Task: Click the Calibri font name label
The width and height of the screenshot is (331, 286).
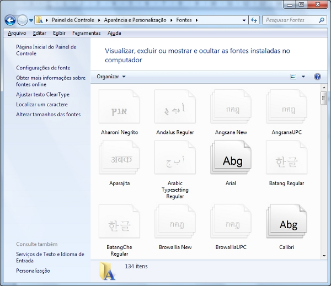Action: tap(286, 247)
